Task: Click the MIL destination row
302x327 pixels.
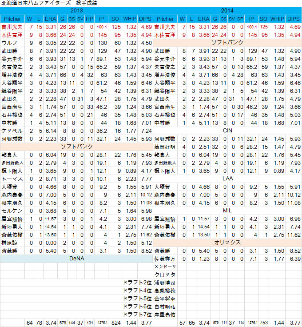Action: tap(227, 211)
